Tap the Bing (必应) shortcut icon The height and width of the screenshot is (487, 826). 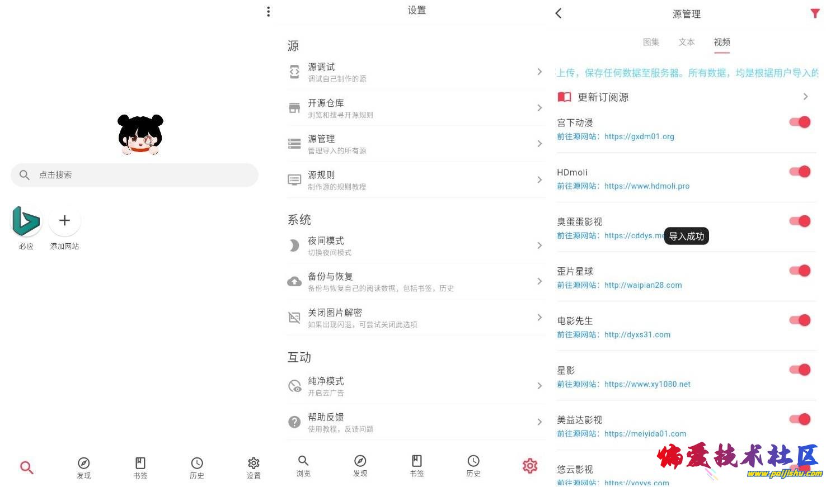pyautogui.click(x=26, y=221)
